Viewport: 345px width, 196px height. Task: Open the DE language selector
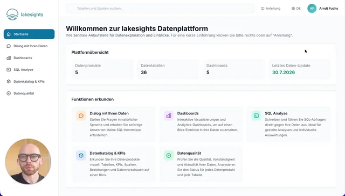[296, 9]
